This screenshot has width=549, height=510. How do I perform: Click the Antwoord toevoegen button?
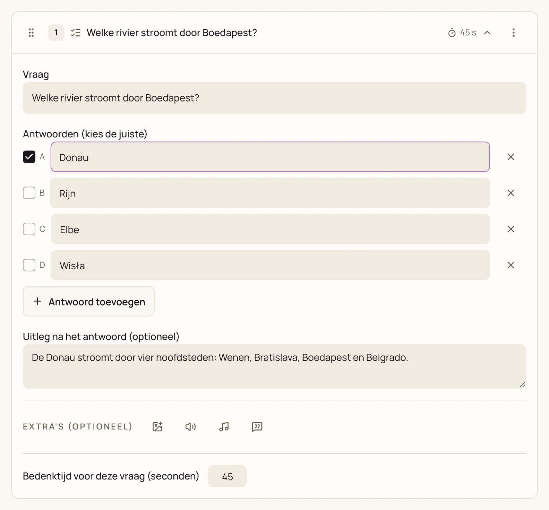[x=88, y=301]
